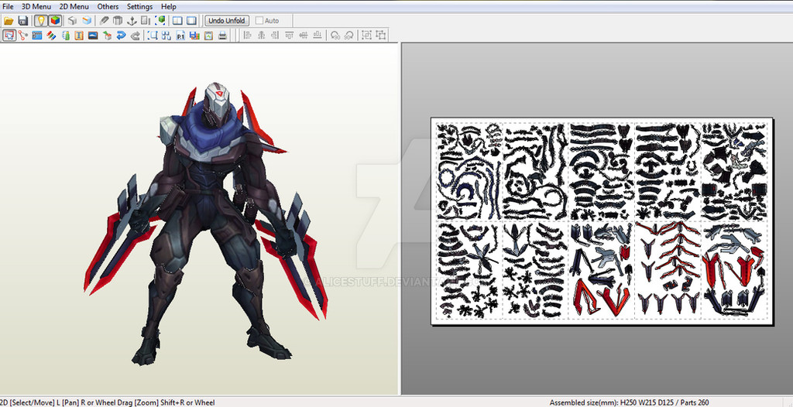
Task: Click the rotate 90 clockwise icon
Action: tap(349, 36)
